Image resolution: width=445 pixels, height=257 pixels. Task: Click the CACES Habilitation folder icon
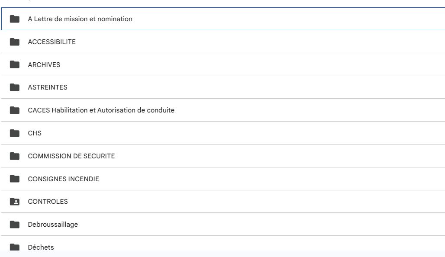point(14,110)
